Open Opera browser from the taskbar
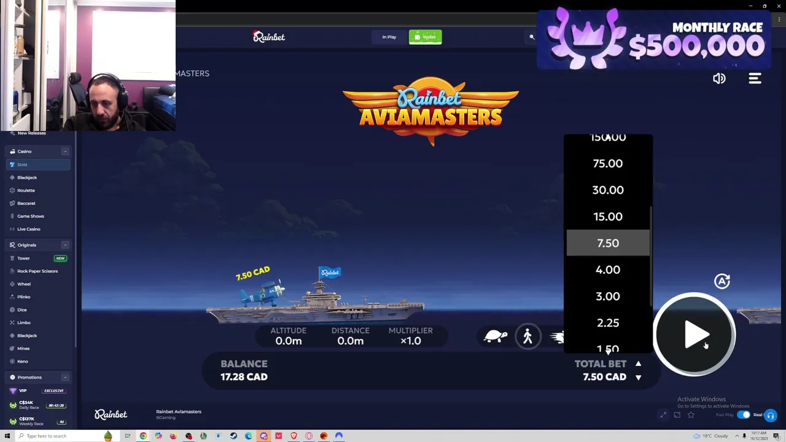Image resolution: width=786 pixels, height=442 pixels. click(x=309, y=436)
